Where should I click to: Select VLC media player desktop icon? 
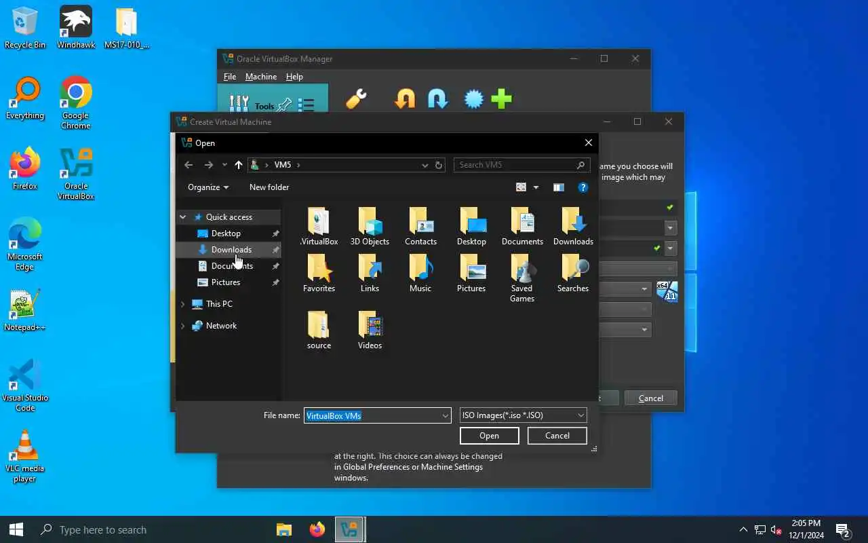[x=25, y=456]
